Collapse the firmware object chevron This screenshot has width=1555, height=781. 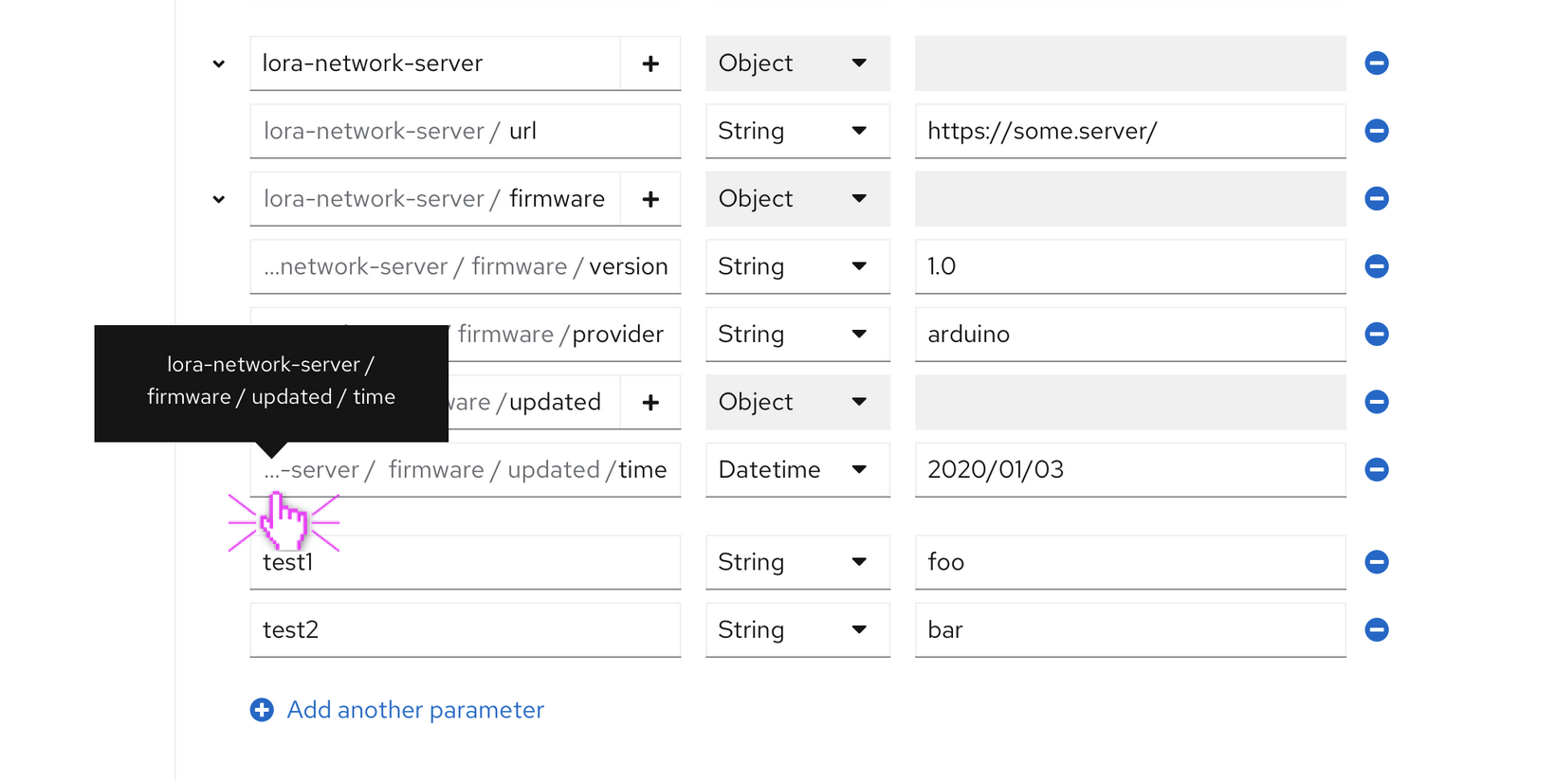(219, 199)
